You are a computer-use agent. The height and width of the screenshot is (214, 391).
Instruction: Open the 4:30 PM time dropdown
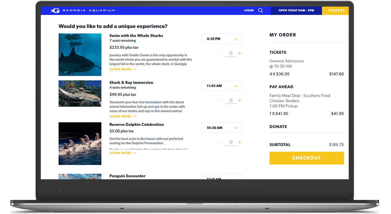222,38
